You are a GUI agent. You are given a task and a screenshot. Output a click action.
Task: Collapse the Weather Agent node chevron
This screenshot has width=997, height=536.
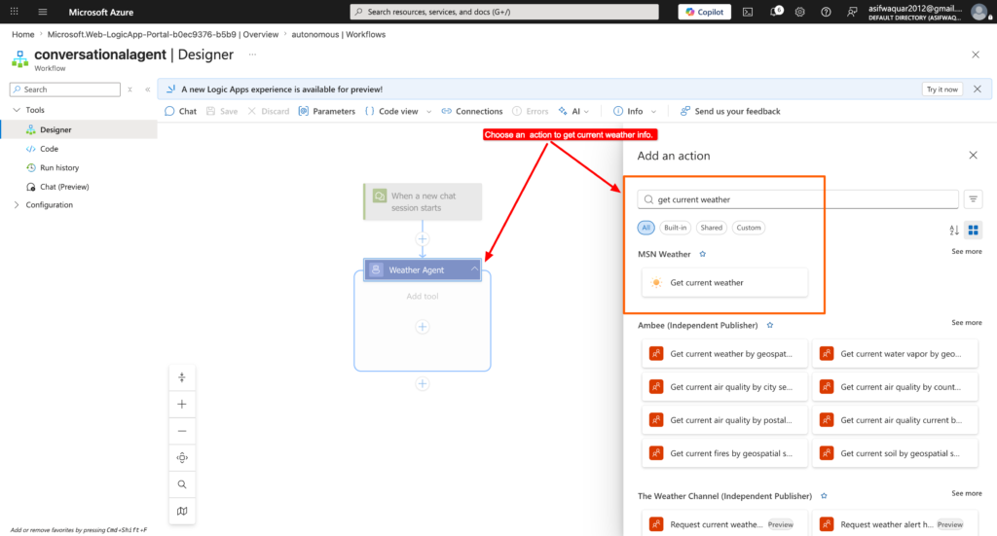pyautogui.click(x=474, y=269)
